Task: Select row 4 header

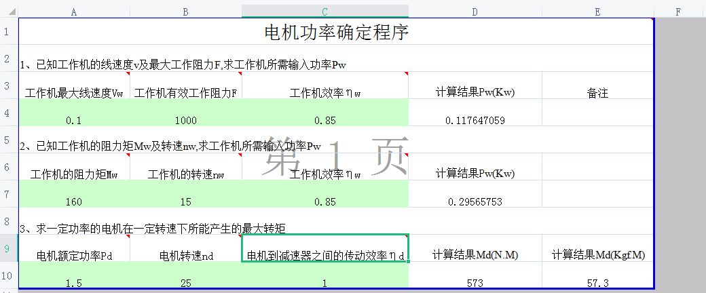Action: 9,112
